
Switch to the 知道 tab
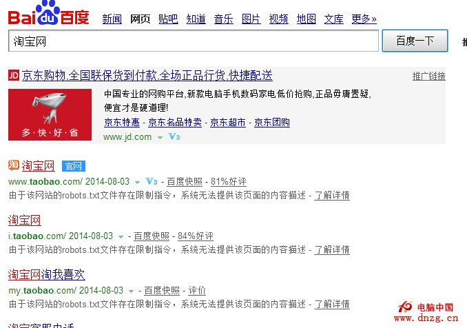(196, 19)
